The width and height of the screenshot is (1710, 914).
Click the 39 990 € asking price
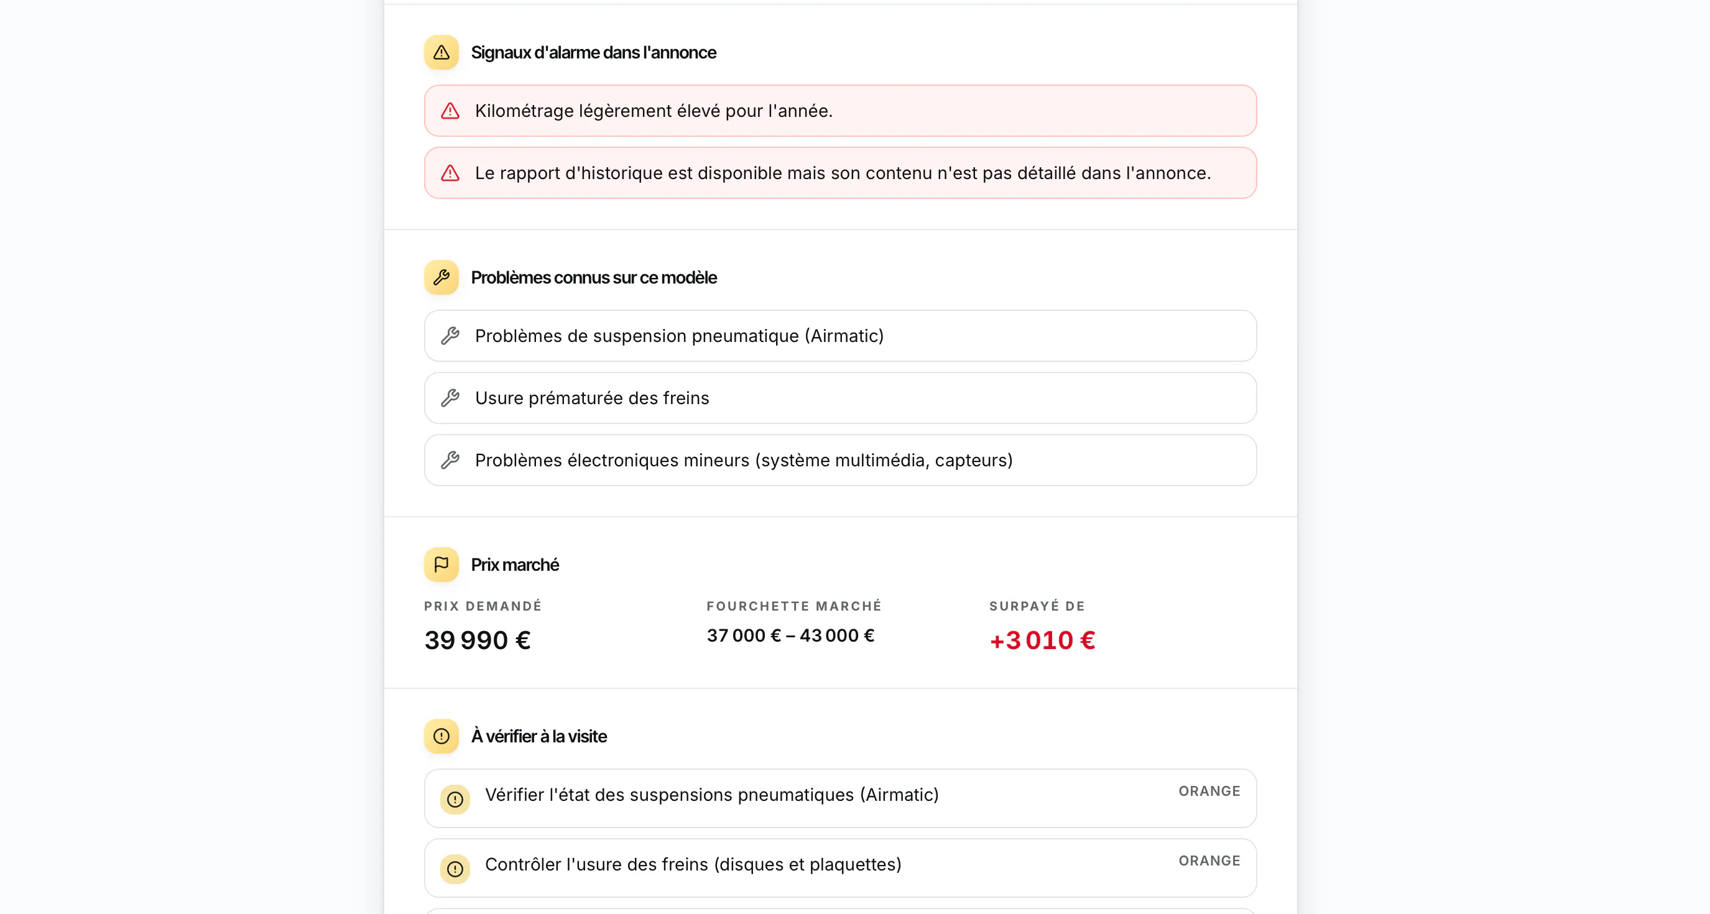tap(478, 640)
